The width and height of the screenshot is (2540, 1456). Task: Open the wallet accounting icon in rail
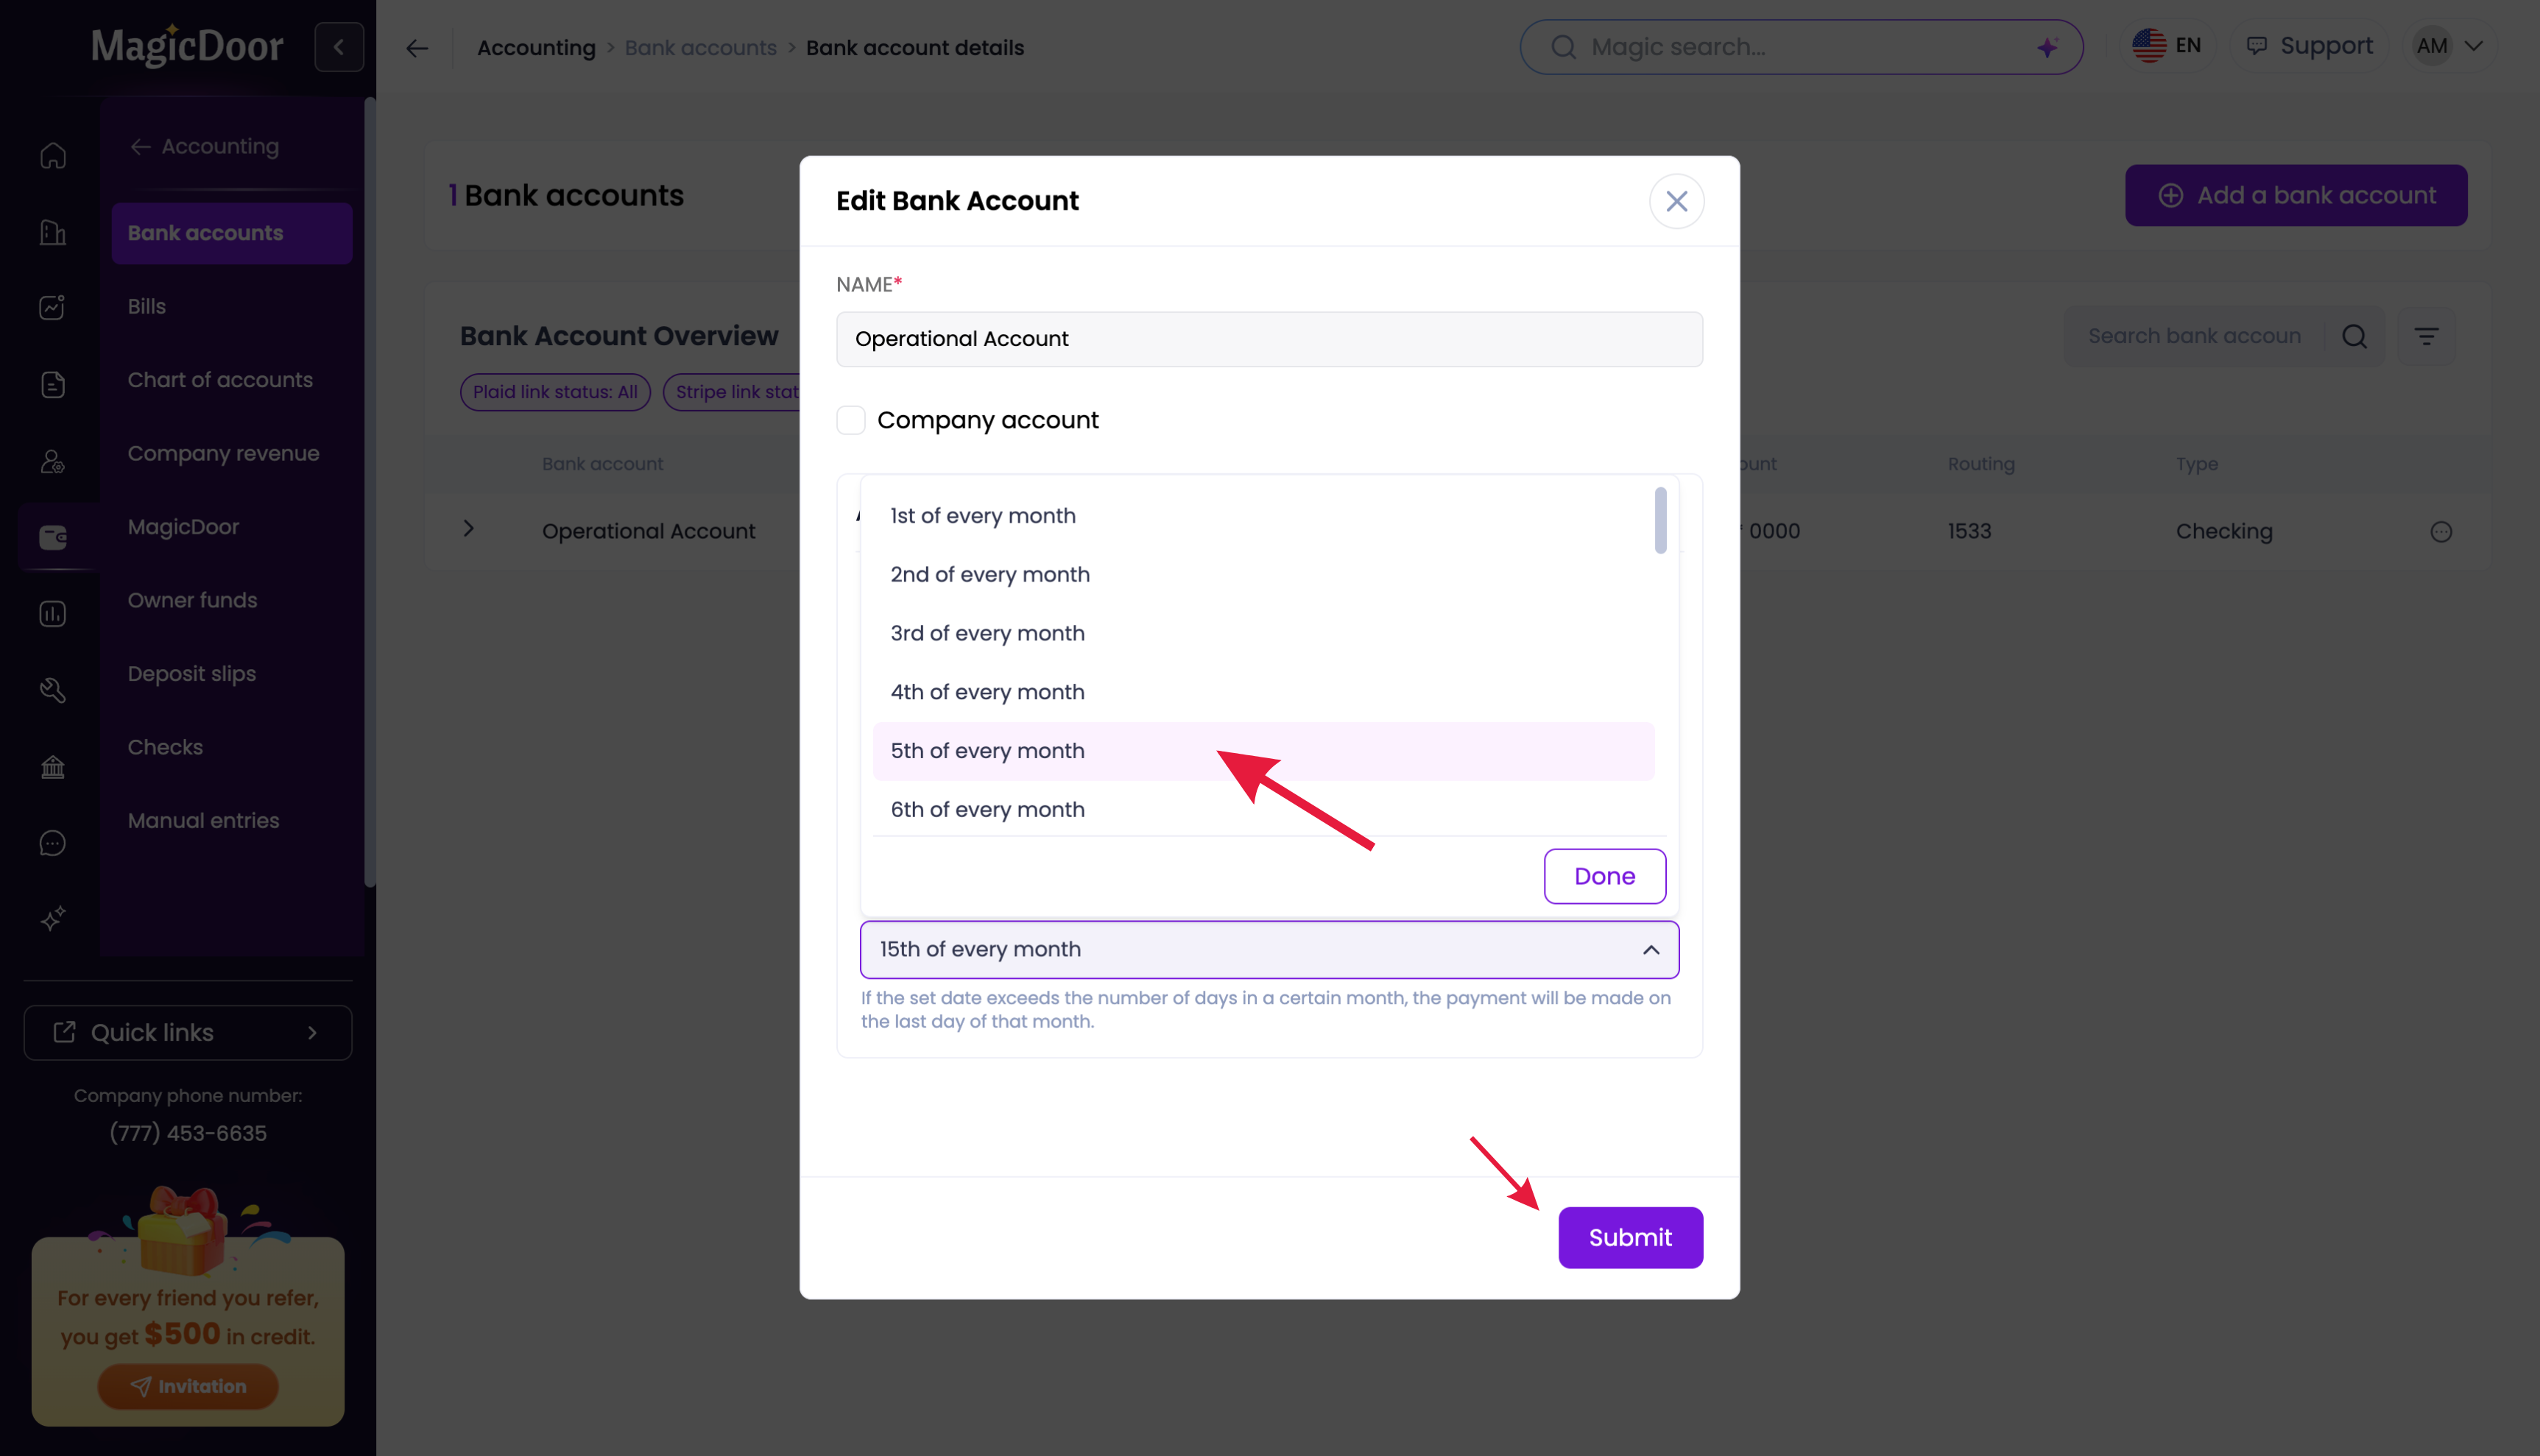(x=53, y=537)
